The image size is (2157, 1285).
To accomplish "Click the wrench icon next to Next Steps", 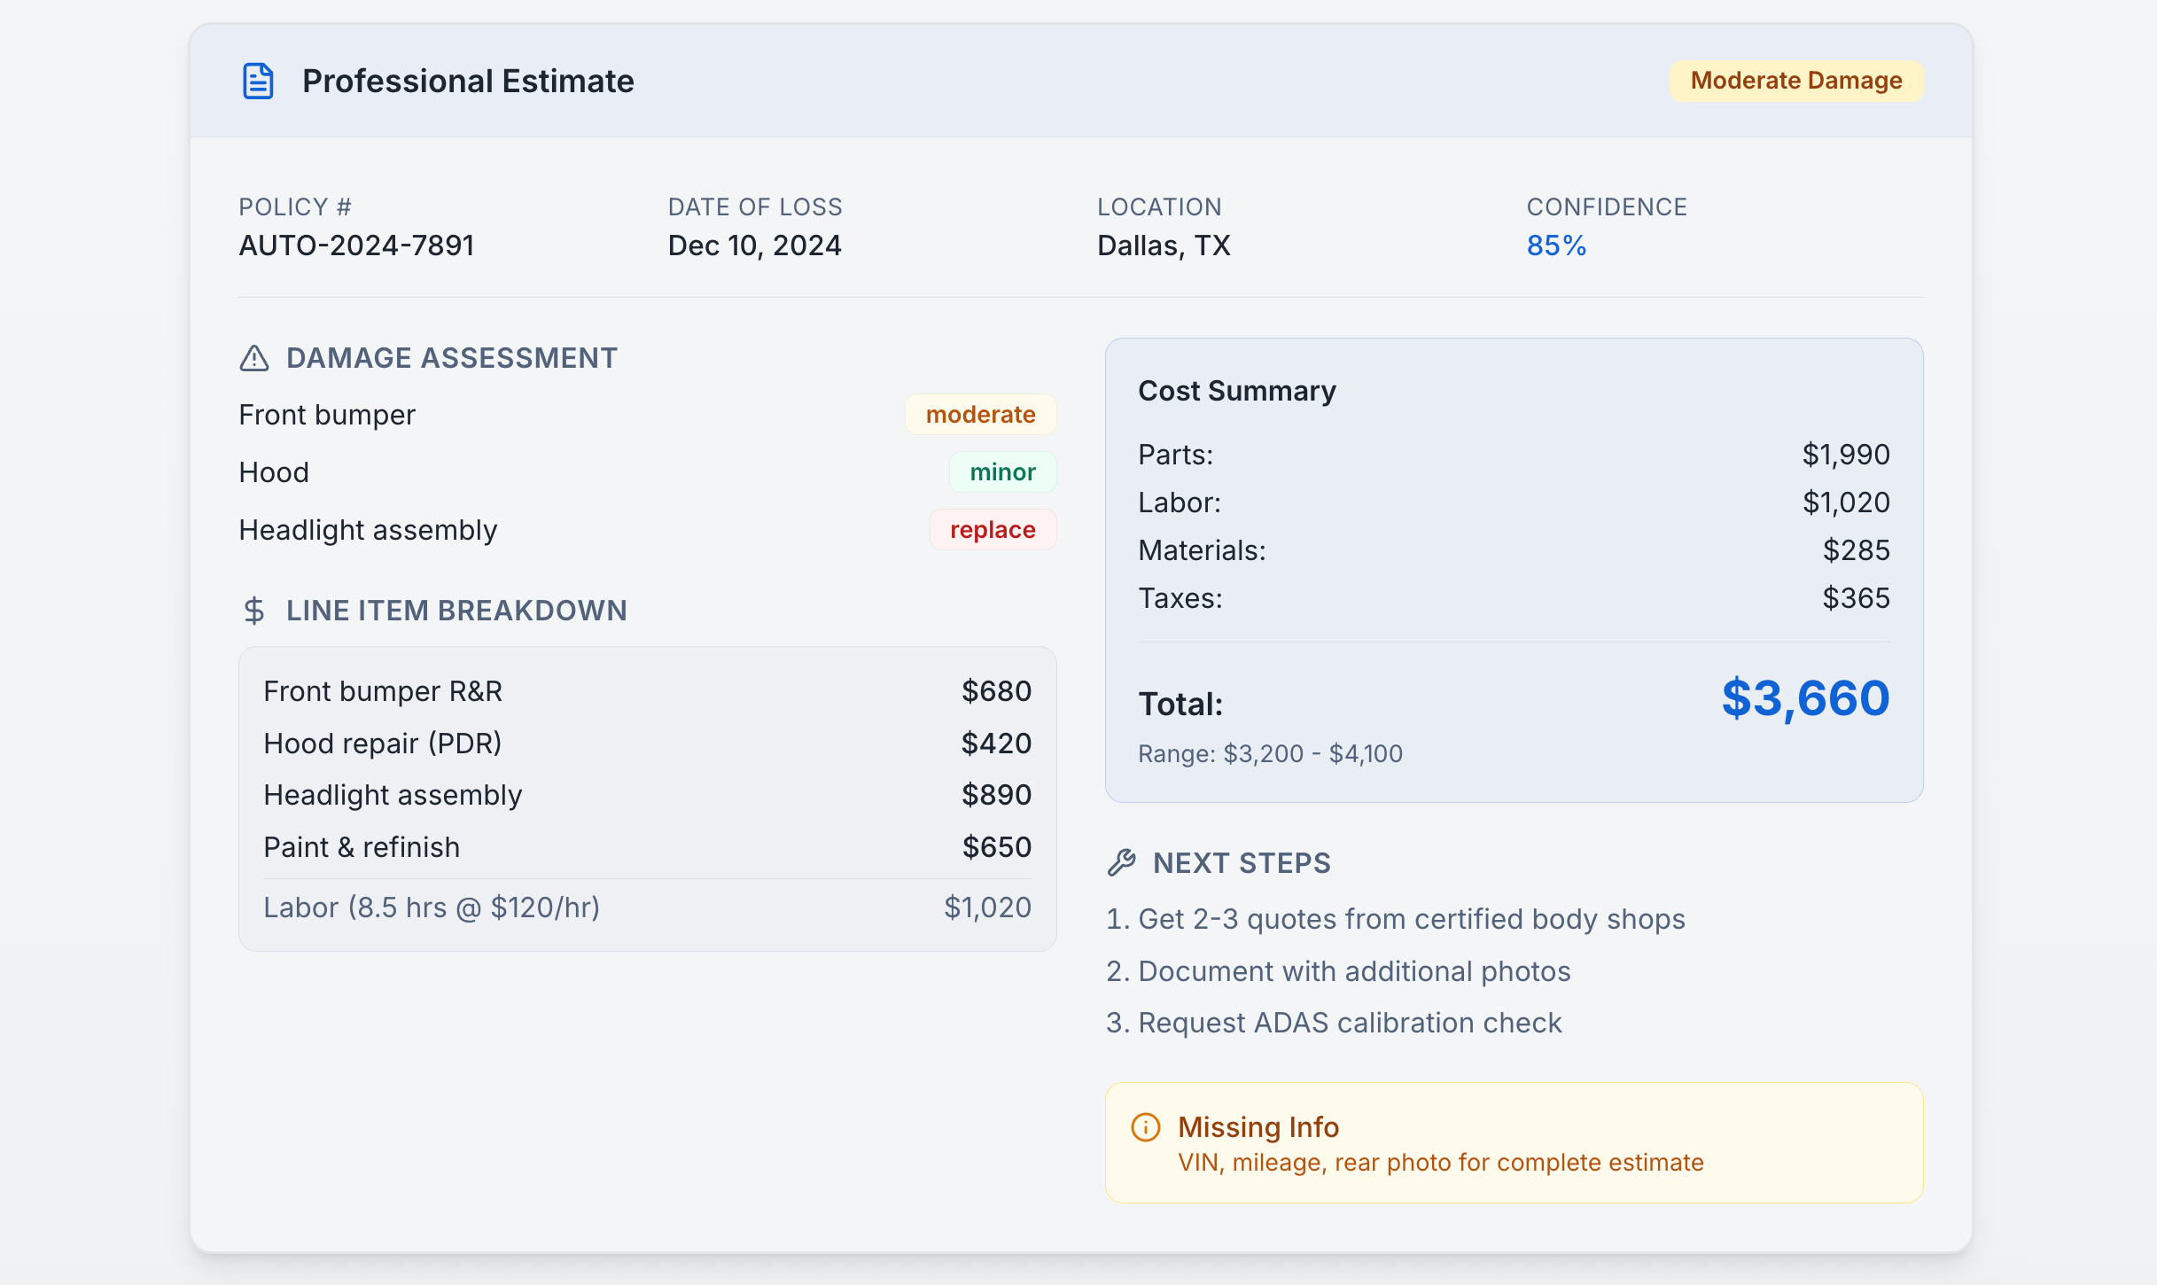I will click(1122, 862).
